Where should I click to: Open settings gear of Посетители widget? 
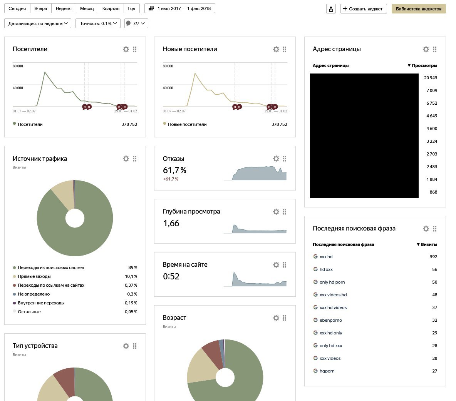click(126, 49)
